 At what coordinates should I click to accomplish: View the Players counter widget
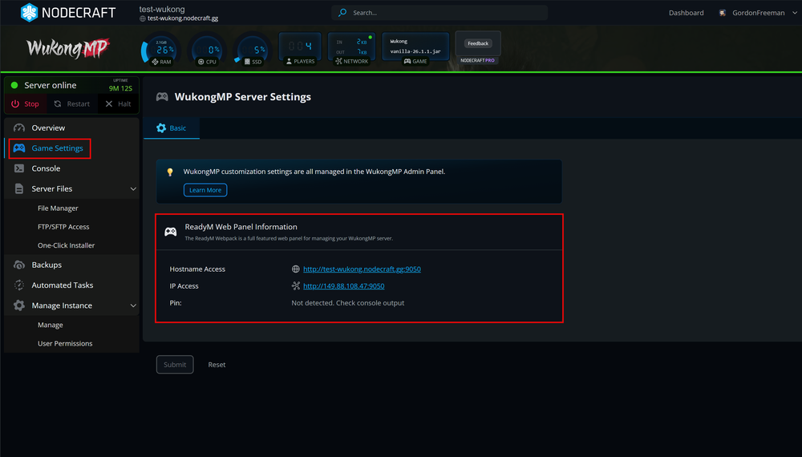(300, 49)
